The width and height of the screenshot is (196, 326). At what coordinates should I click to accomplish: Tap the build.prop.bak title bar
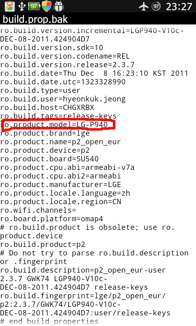pos(98,19)
